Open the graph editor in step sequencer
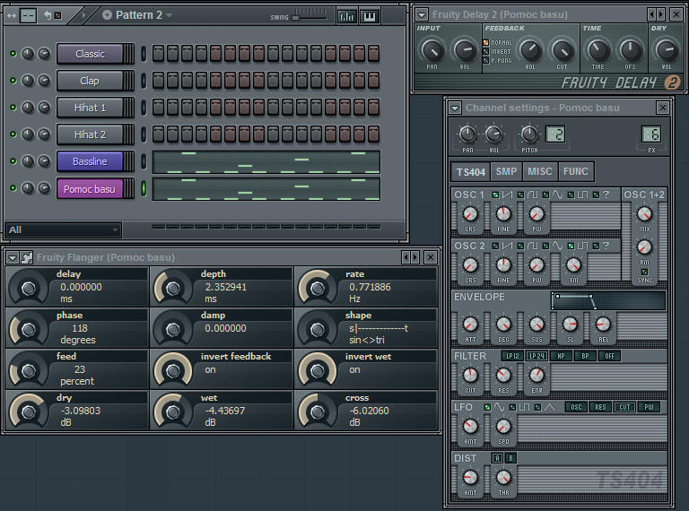 click(x=346, y=16)
